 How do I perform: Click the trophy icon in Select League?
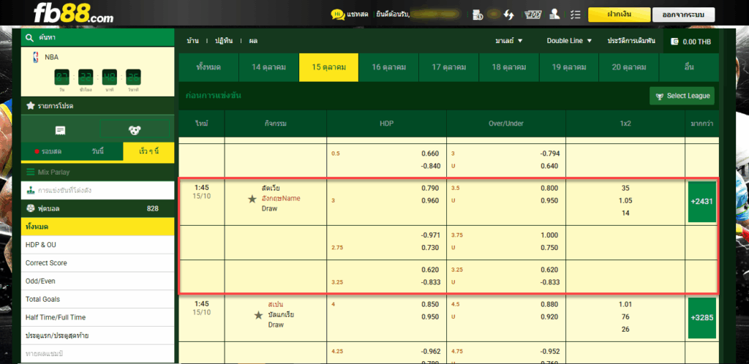pyautogui.click(x=660, y=96)
